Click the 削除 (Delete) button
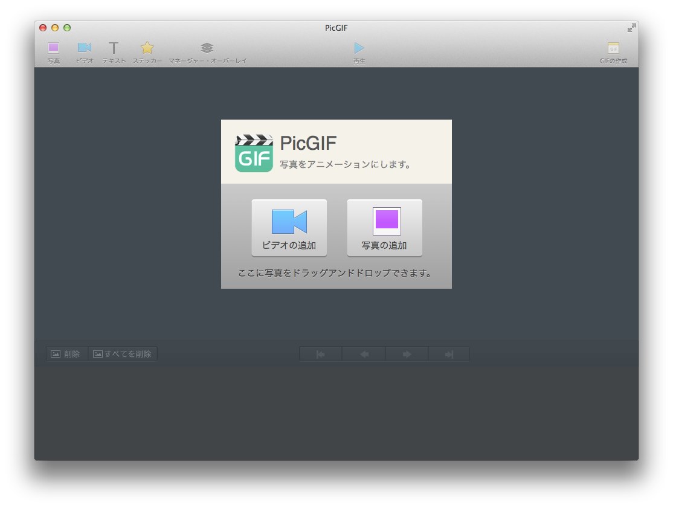 click(67, 354)
